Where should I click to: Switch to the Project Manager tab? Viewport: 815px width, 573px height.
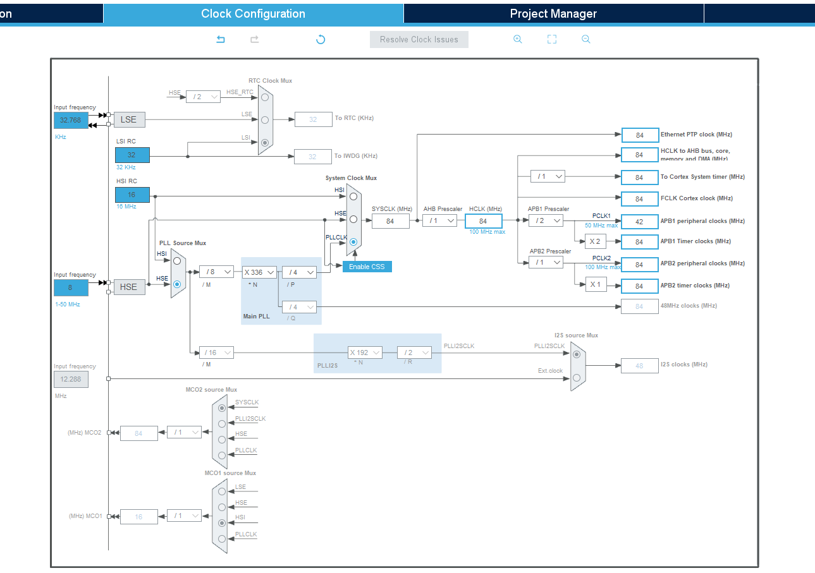[553, 13]
